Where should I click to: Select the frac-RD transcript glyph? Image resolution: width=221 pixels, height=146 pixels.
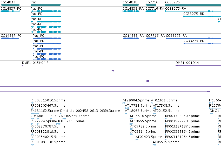pos(46,16)
